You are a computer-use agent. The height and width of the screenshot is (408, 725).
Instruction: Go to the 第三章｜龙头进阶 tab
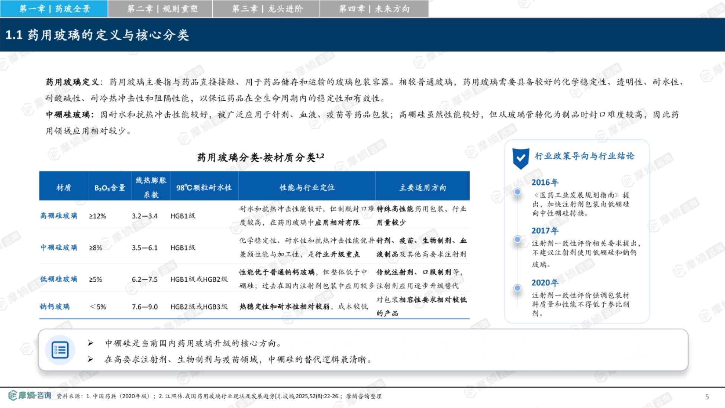click(266, 9)
